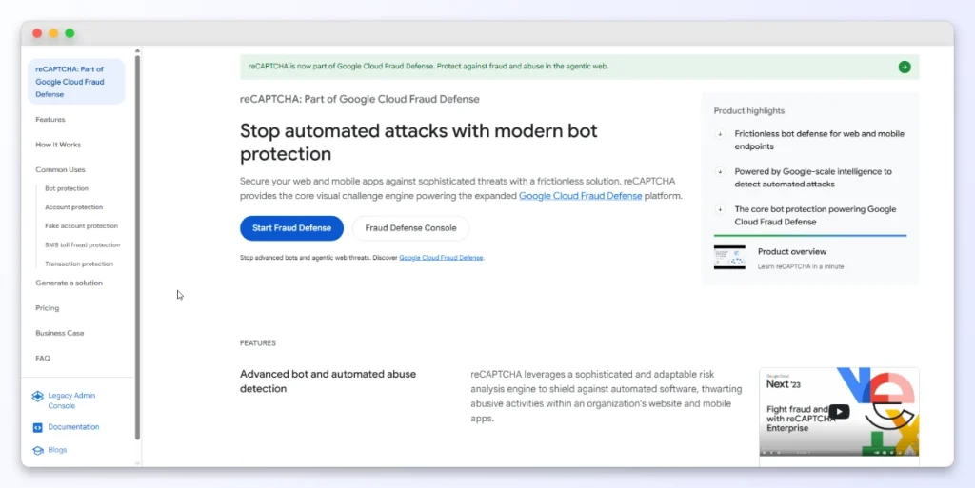Screen dimensions: 975x488
Task: Click the Start Fraud Defense button
Action: point(291,228)
